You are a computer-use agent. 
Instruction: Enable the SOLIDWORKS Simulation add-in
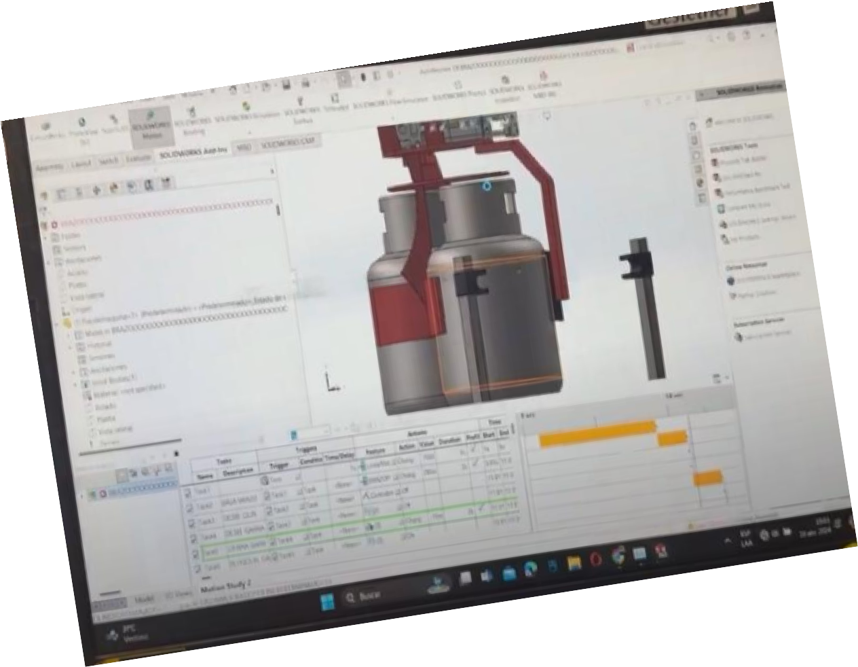pyautogui.click(x=247, y=110)
